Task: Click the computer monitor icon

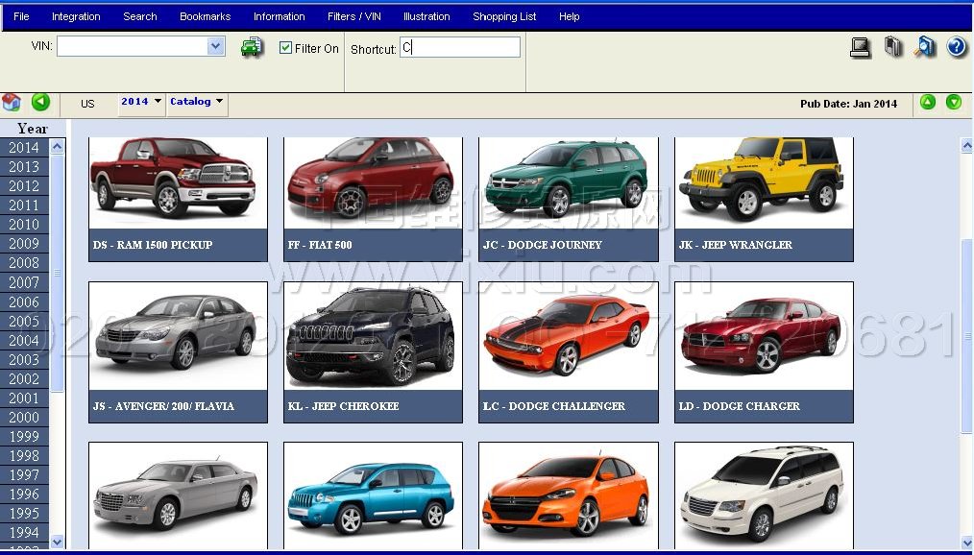Action: click(861, 47)
